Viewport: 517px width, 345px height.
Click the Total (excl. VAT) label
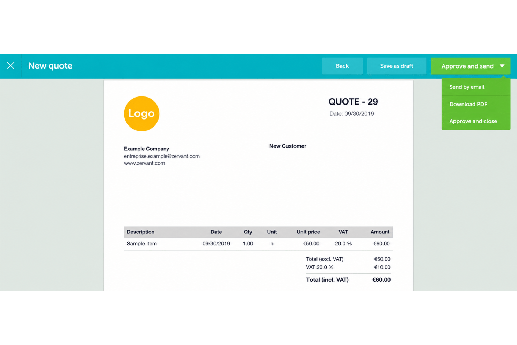(x=325, y=259)
